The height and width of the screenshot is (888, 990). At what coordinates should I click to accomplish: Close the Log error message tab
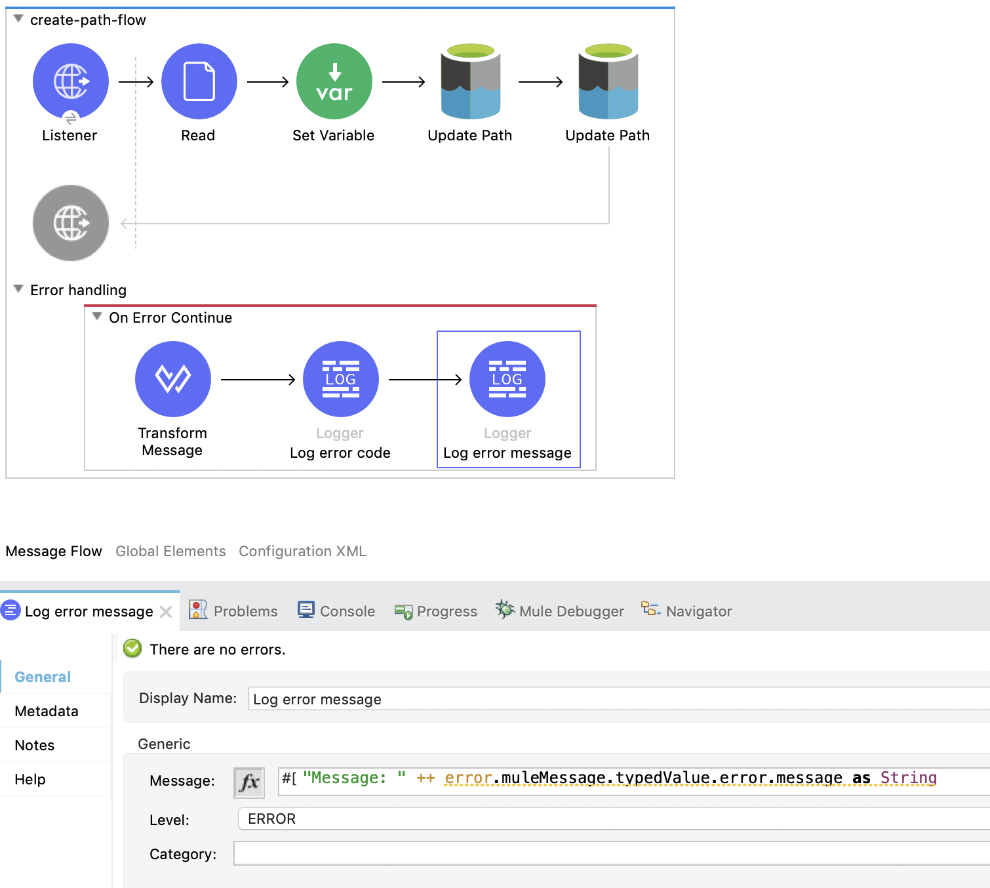166,612
